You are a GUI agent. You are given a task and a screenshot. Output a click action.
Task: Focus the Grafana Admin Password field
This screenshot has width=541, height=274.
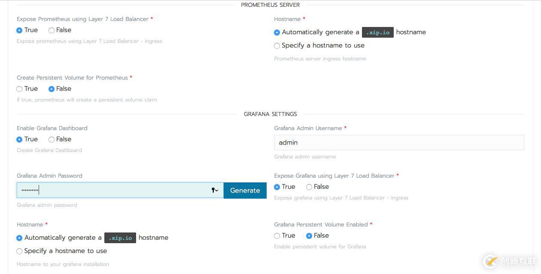[120, 190]
